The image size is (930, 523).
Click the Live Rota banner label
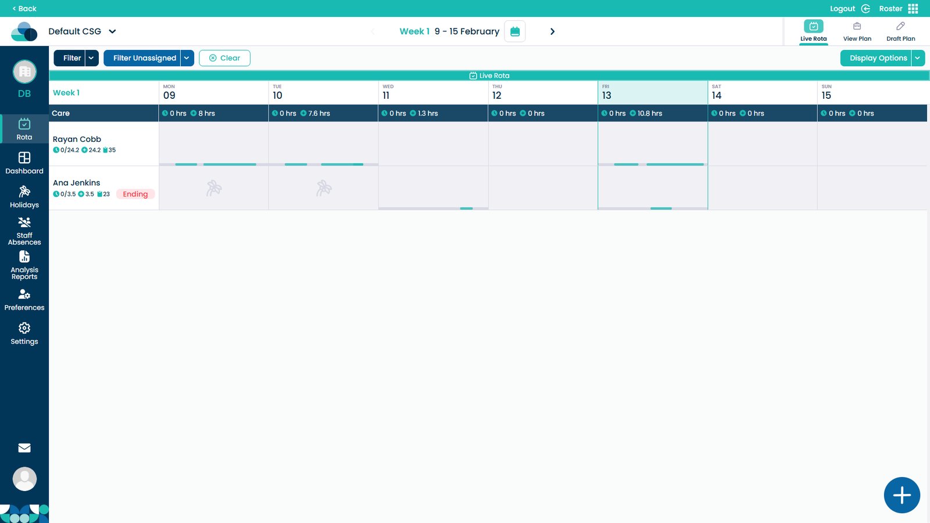(489, 76)
